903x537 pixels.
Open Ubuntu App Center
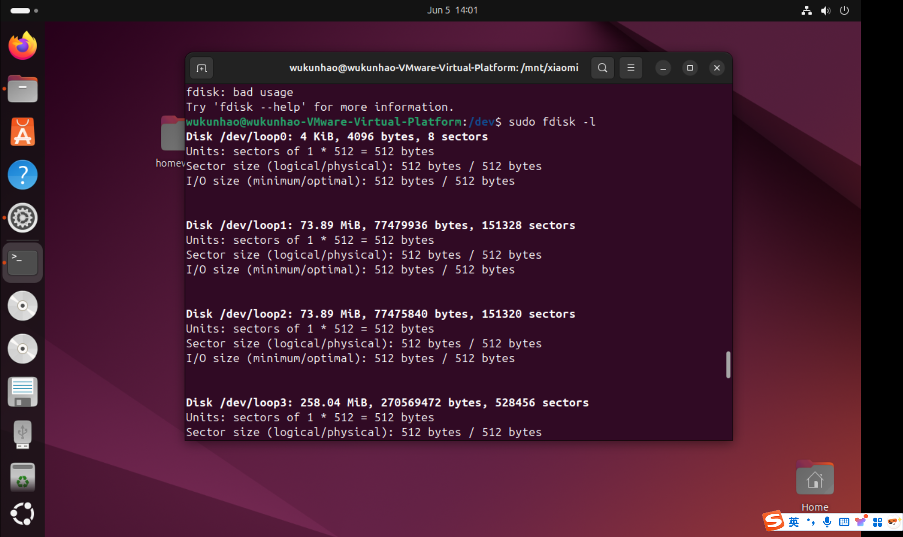point(22,132)
